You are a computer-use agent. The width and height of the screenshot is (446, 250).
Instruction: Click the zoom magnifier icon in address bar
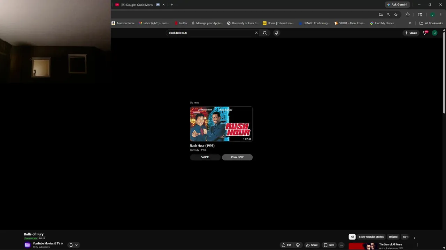click(388, 15)
